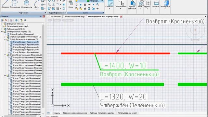Click the move tool icon in Редактирование
This screenshot has width=208, height=117.
tap(49, 1)
